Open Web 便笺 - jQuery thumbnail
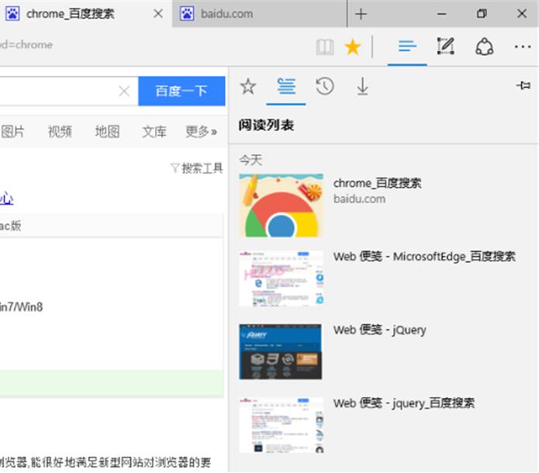 [x=281, y=352]
